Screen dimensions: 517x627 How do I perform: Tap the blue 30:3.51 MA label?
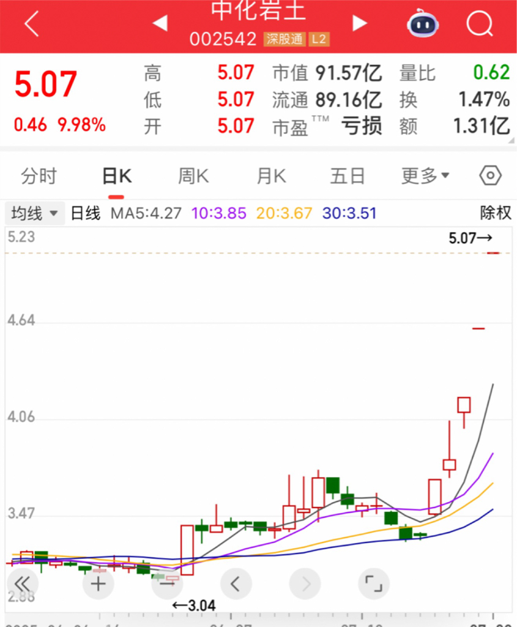tap(349, 213)
